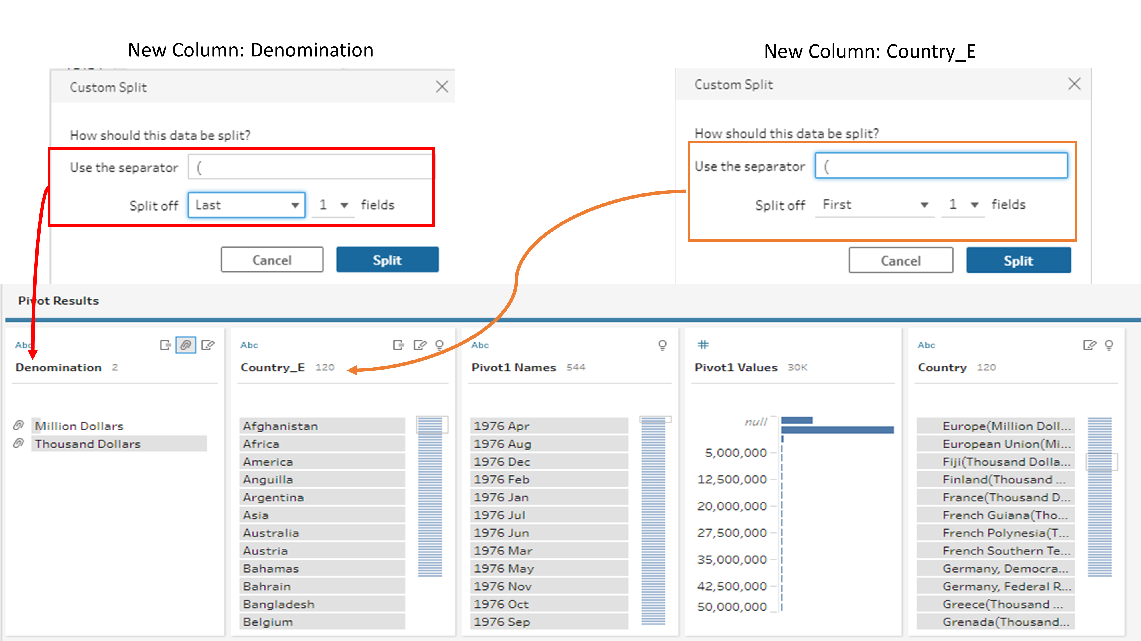1141x641 pixels.
Task: Close the left Custom Split dialog
Action: [442, 86]
